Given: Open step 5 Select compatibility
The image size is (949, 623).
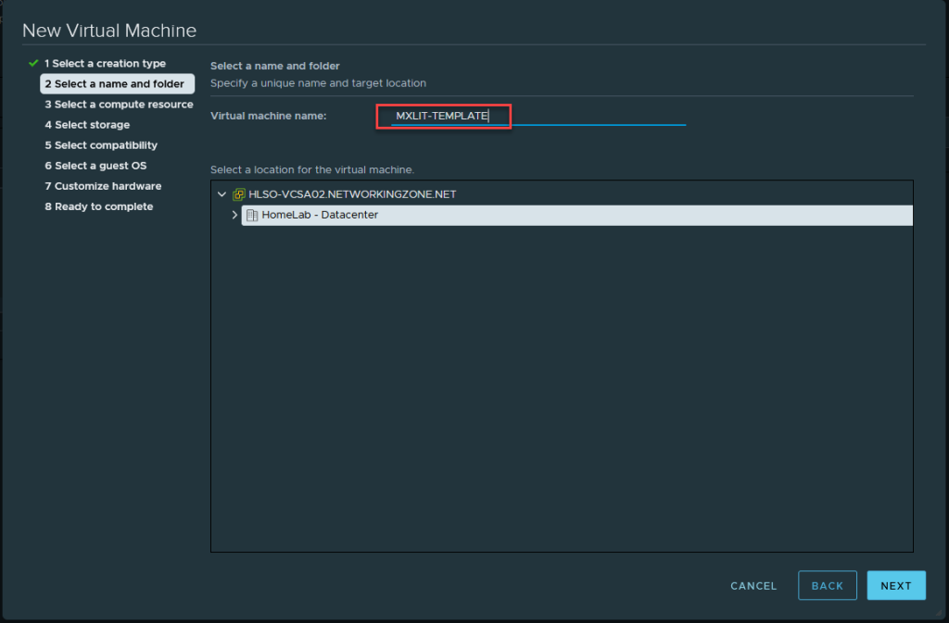Looking at the screenshot, I should tap(101, 145).
